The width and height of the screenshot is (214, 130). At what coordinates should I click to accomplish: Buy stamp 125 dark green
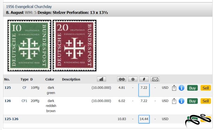tap(192, 88)
